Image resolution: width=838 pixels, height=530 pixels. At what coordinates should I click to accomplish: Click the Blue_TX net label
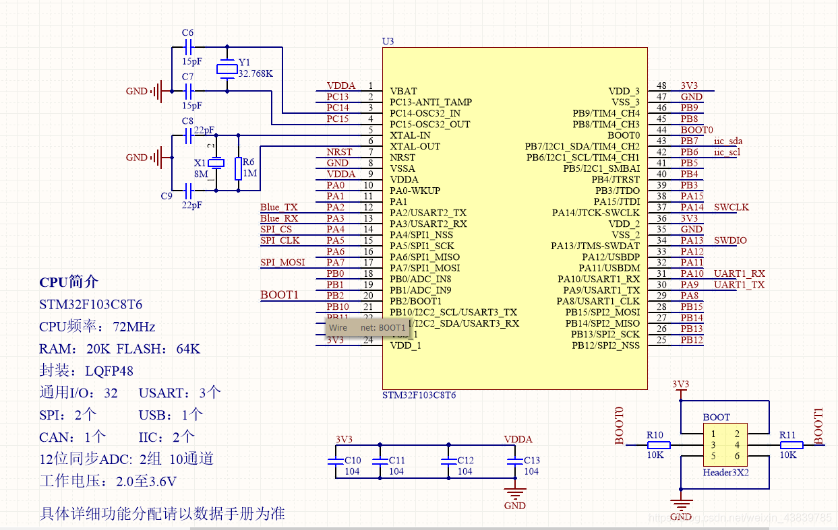279,207
